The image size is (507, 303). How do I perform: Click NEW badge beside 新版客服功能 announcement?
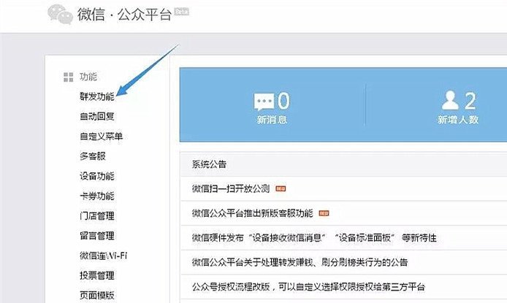click(324, 213)
